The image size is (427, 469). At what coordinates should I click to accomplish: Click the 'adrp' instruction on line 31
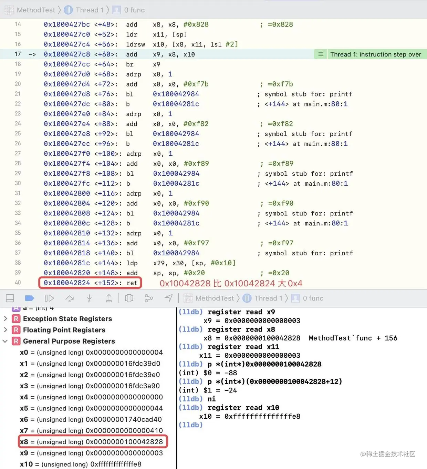(134, 193)
